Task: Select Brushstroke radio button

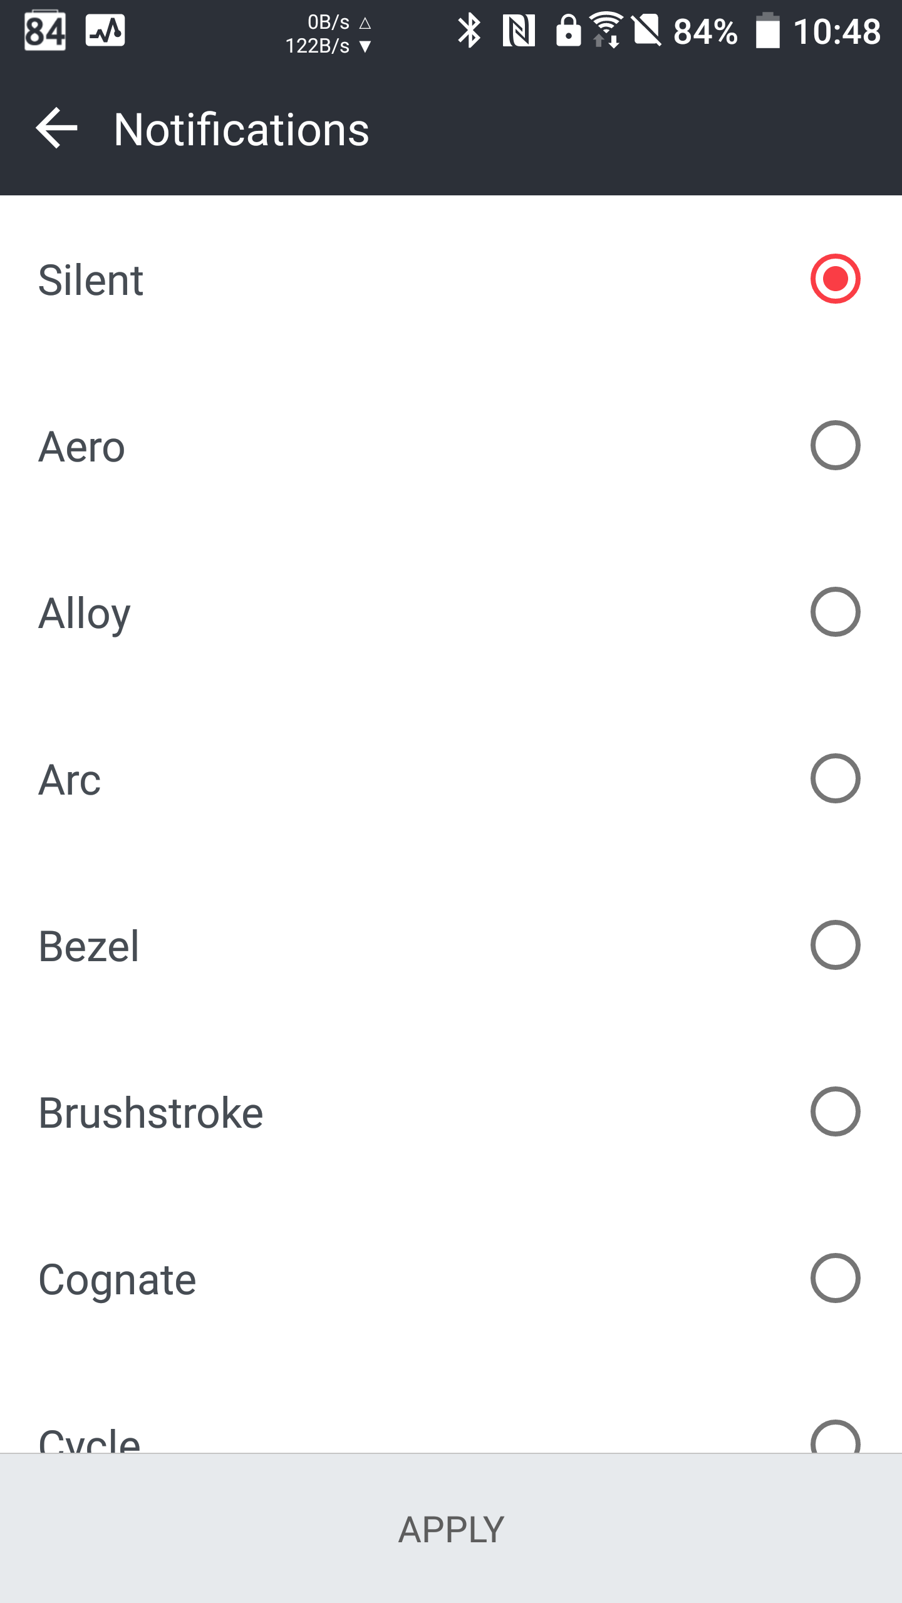Action: [835, 1111]
